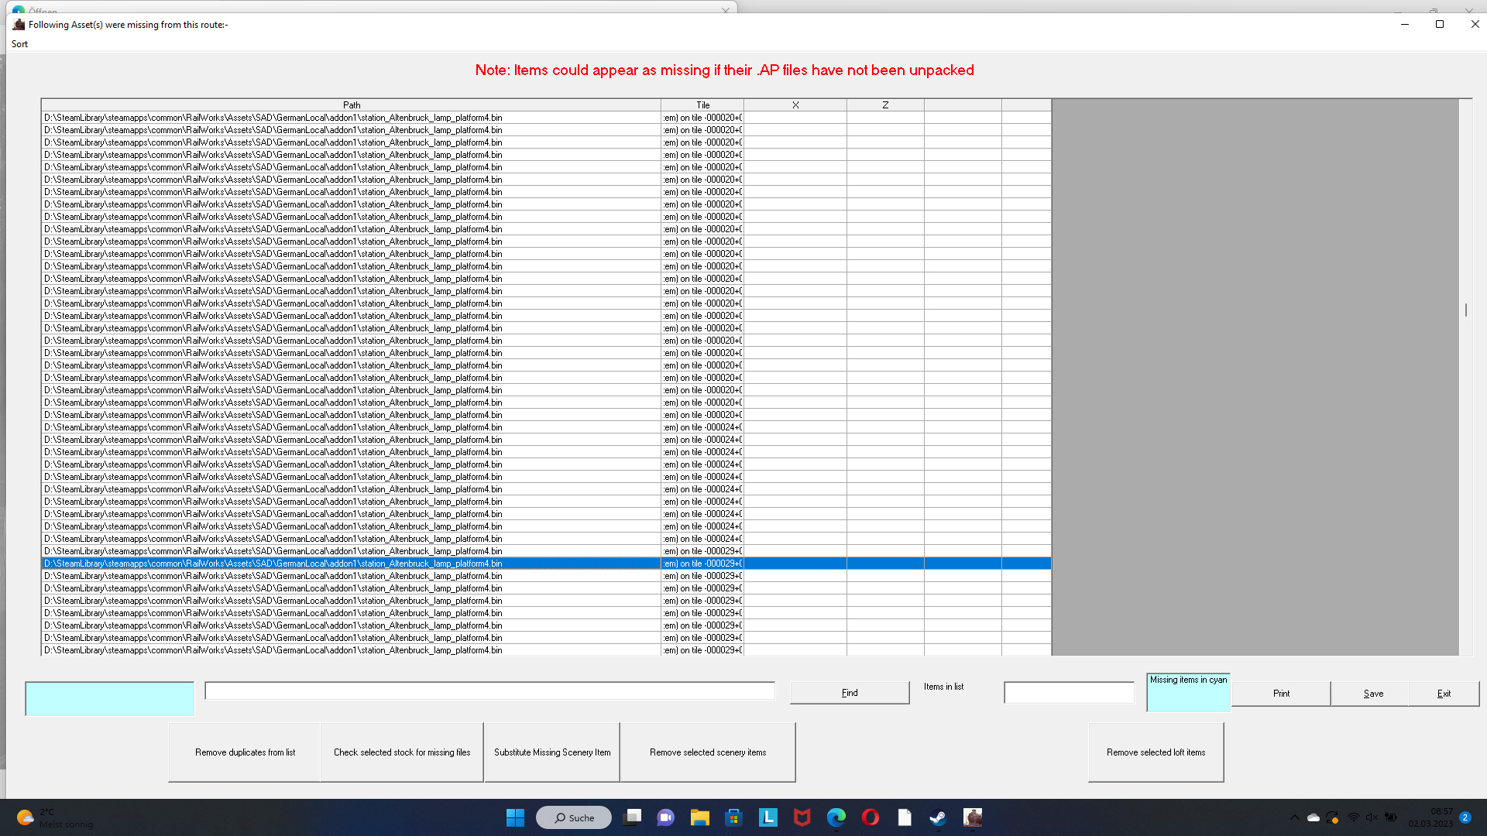Launch Opera browser from taskbar
The height and width of the screenshot is (836, 1487).
870,817
